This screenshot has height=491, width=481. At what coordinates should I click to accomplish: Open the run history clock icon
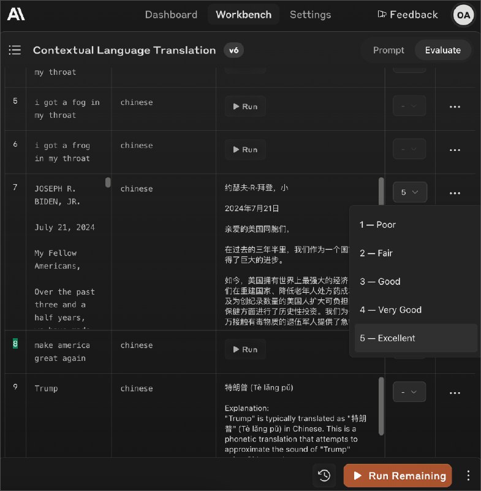pos(324,475)
